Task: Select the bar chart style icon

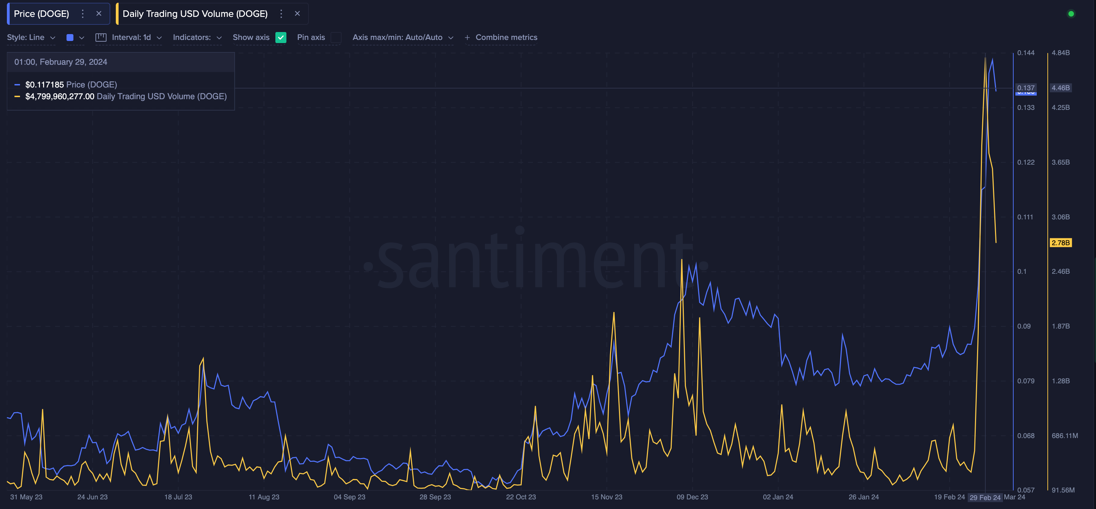Action: [x=100, y=38]
